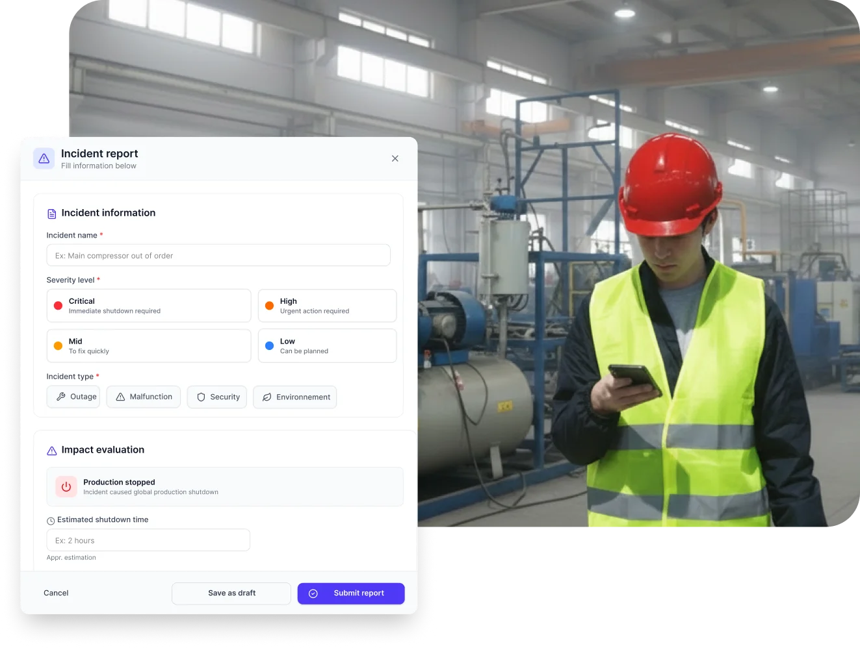860x648 pixels.
Task: Click the warning triangle icon beside Incident report
Action: click(44, 158)
